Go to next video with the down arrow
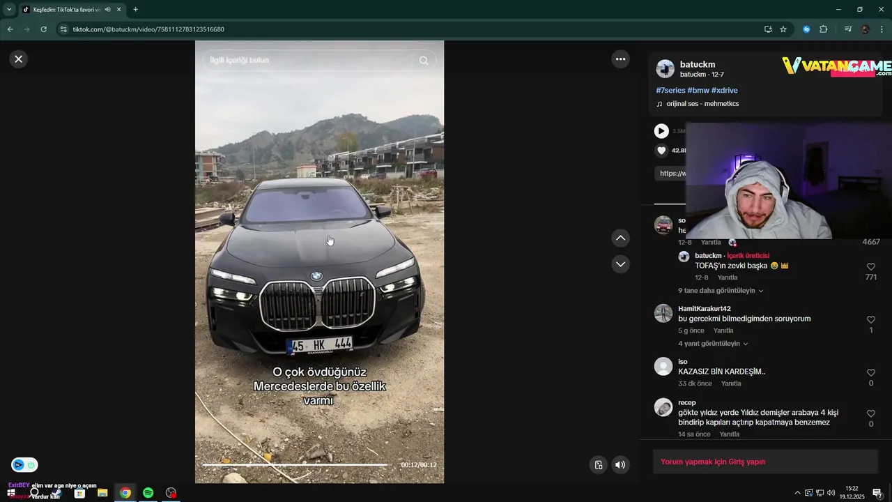Image resolution: width=892 pixels, height=502 pixels. pos(620,264)
